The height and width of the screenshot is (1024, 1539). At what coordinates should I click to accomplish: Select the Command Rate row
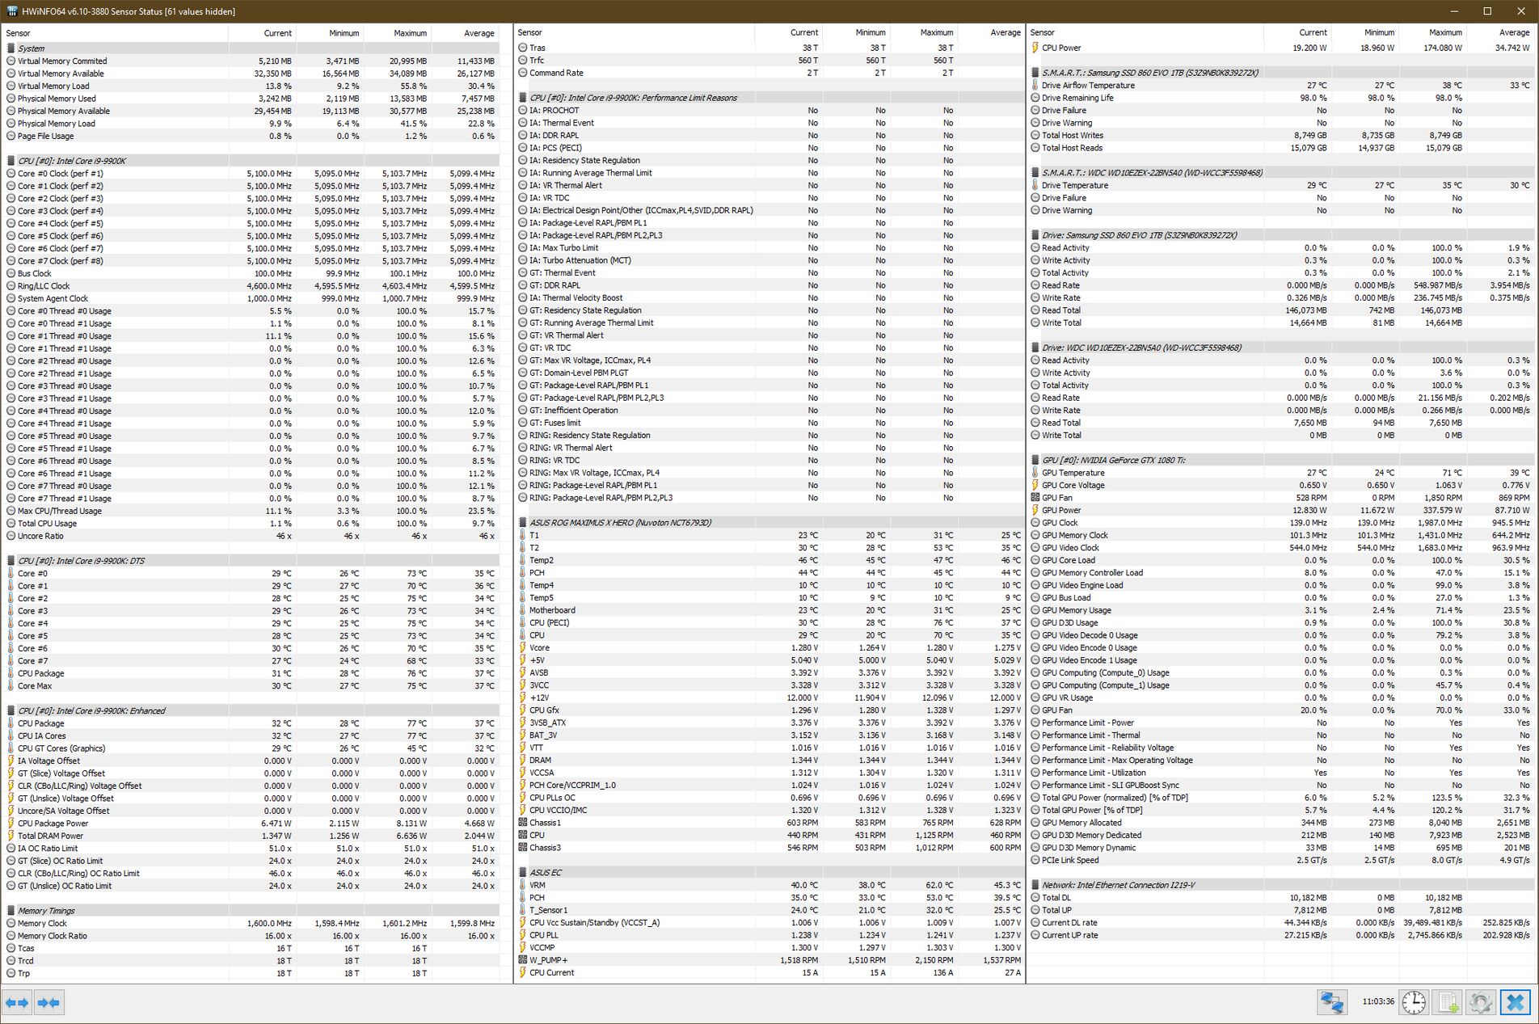(769, 73)
